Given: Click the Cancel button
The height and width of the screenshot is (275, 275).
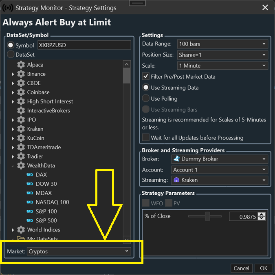Looking at the screenshot, I should pos(241,268).
